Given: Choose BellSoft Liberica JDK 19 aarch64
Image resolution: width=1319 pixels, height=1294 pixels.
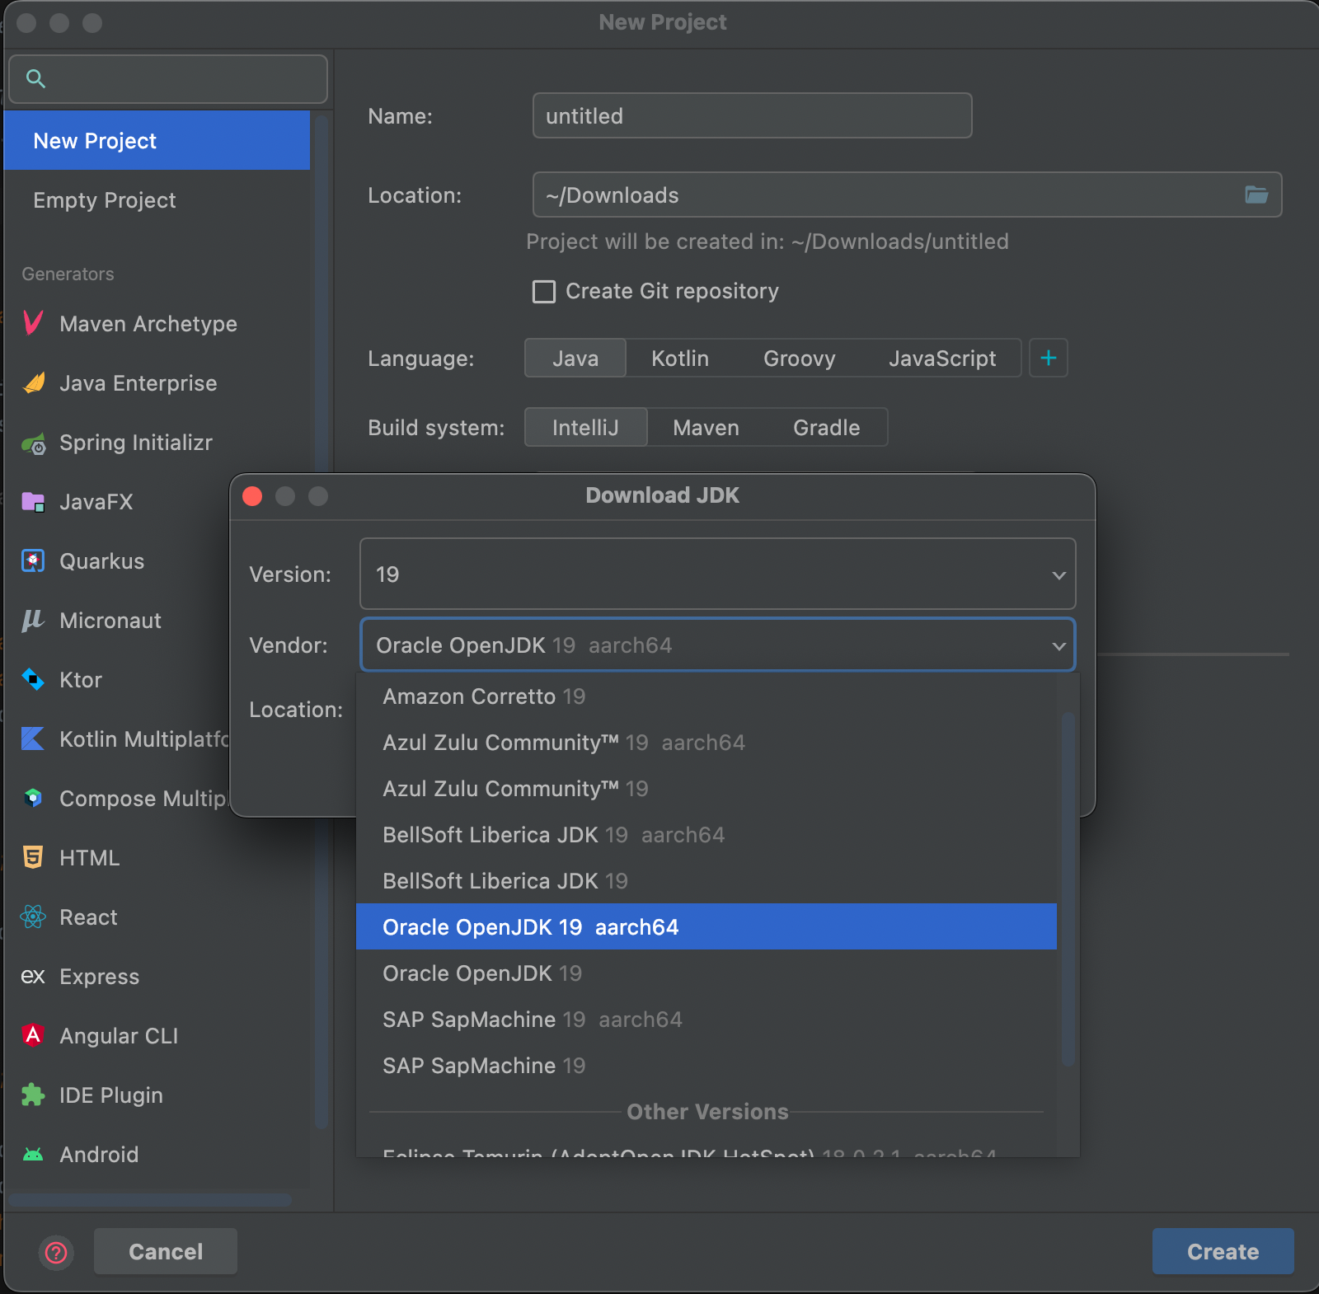Looking at the screenshot, I should click(x=706, y=835).
